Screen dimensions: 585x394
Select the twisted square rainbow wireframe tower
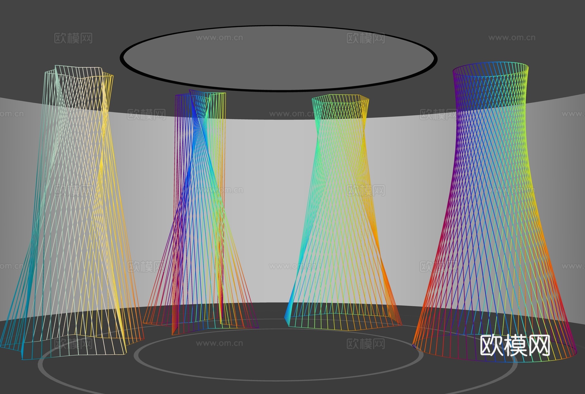click(x=201, y=213)
